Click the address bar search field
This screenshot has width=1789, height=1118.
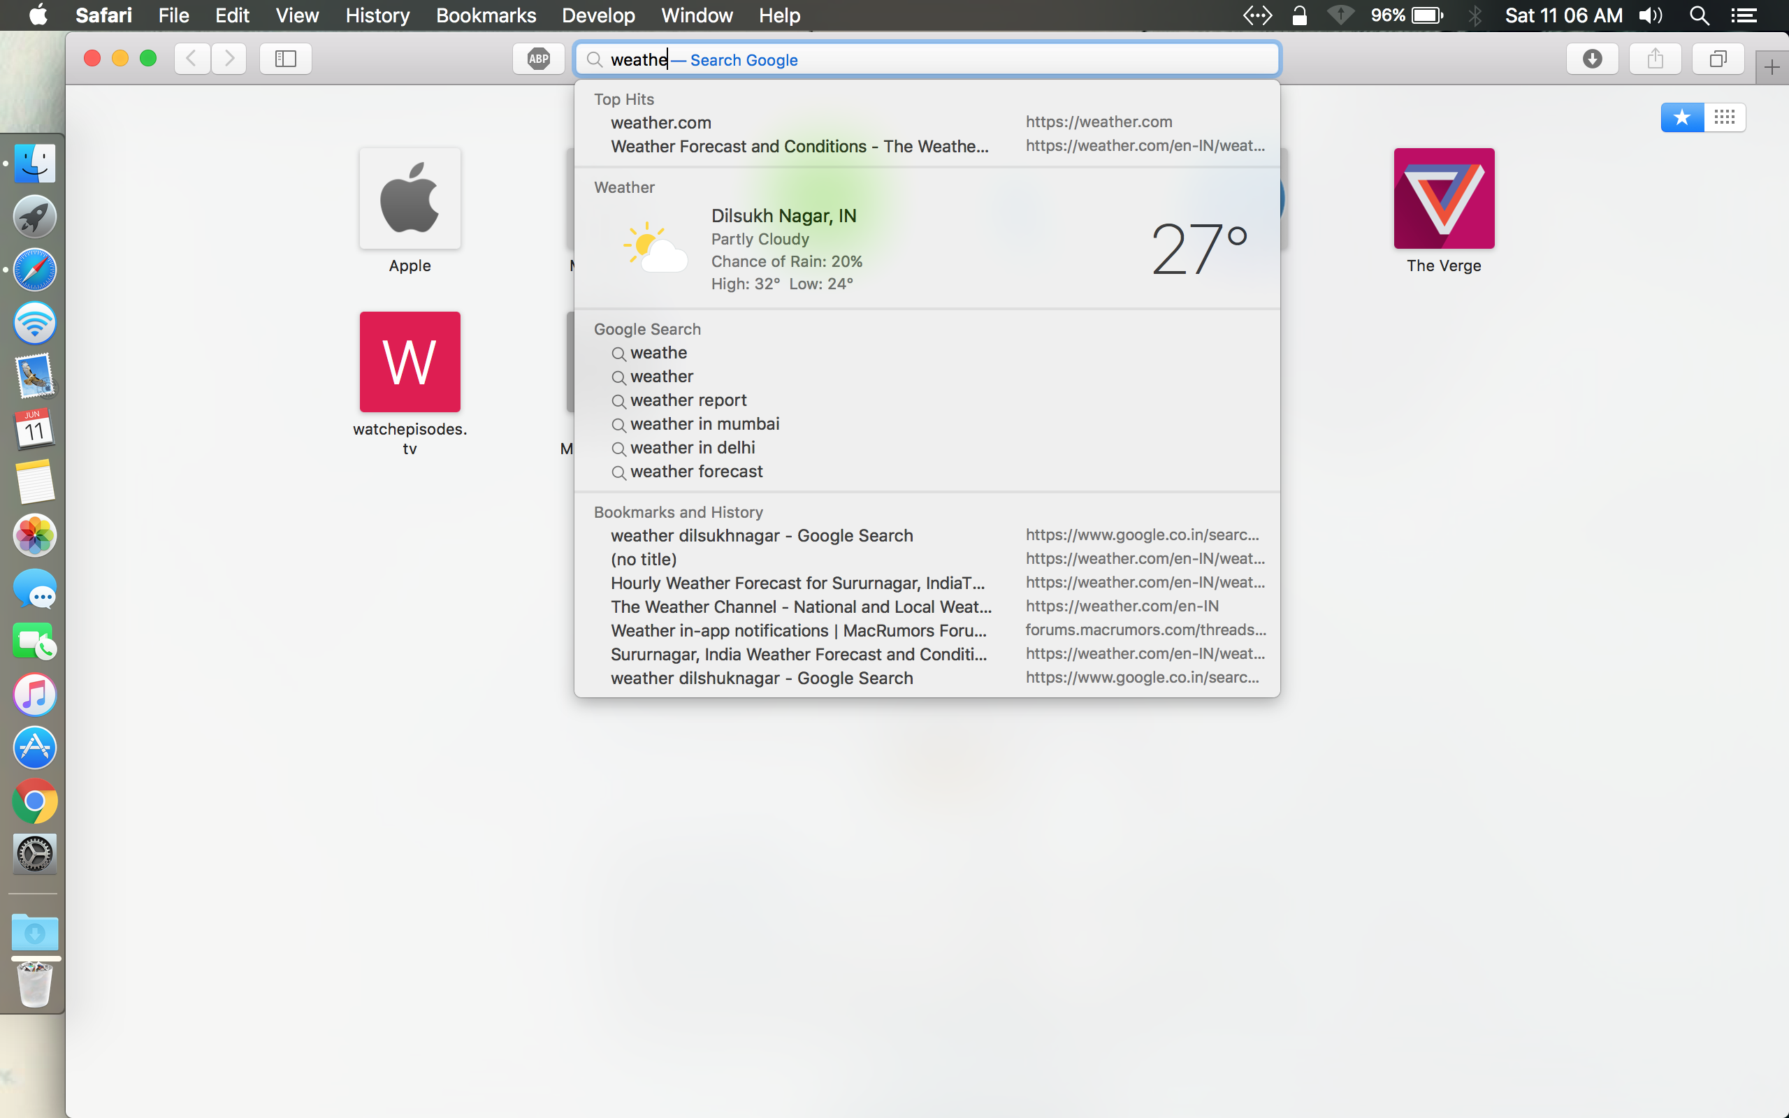(927, 59)
